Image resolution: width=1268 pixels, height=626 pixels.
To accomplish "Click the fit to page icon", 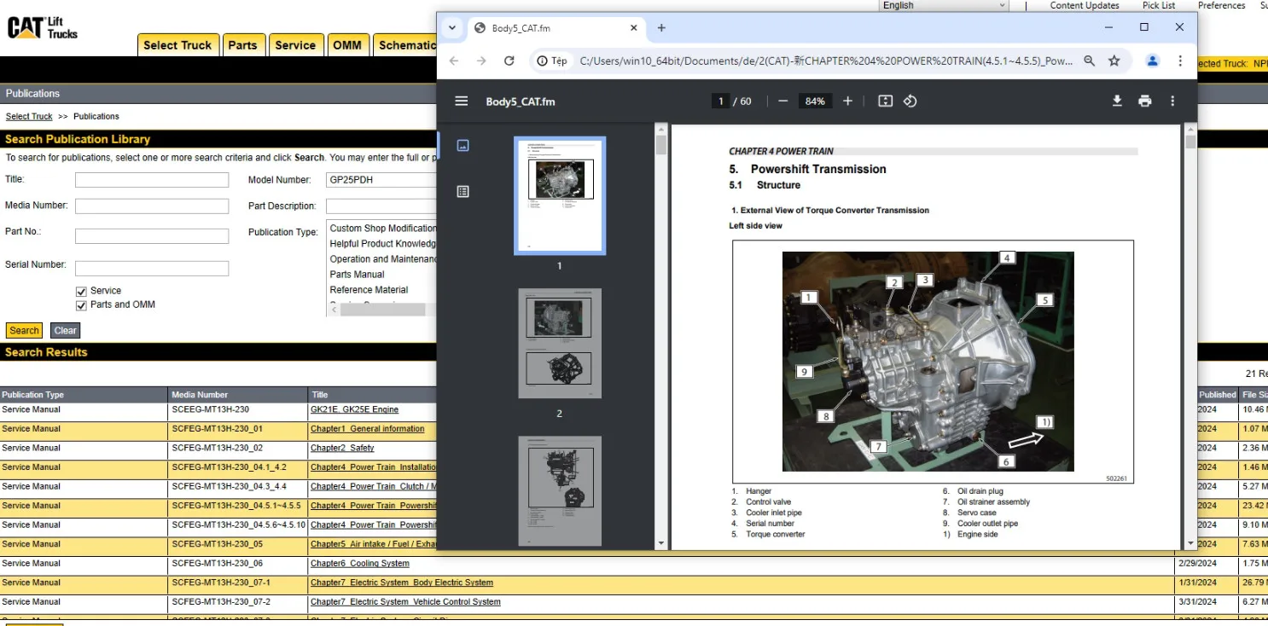I will [885, 101].
